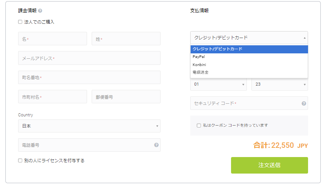The width and height of the screenshot is (325, 187).
Task: Click help icon in セキュリティコード field
Action: pyautogui.click(x=303, y=103)
